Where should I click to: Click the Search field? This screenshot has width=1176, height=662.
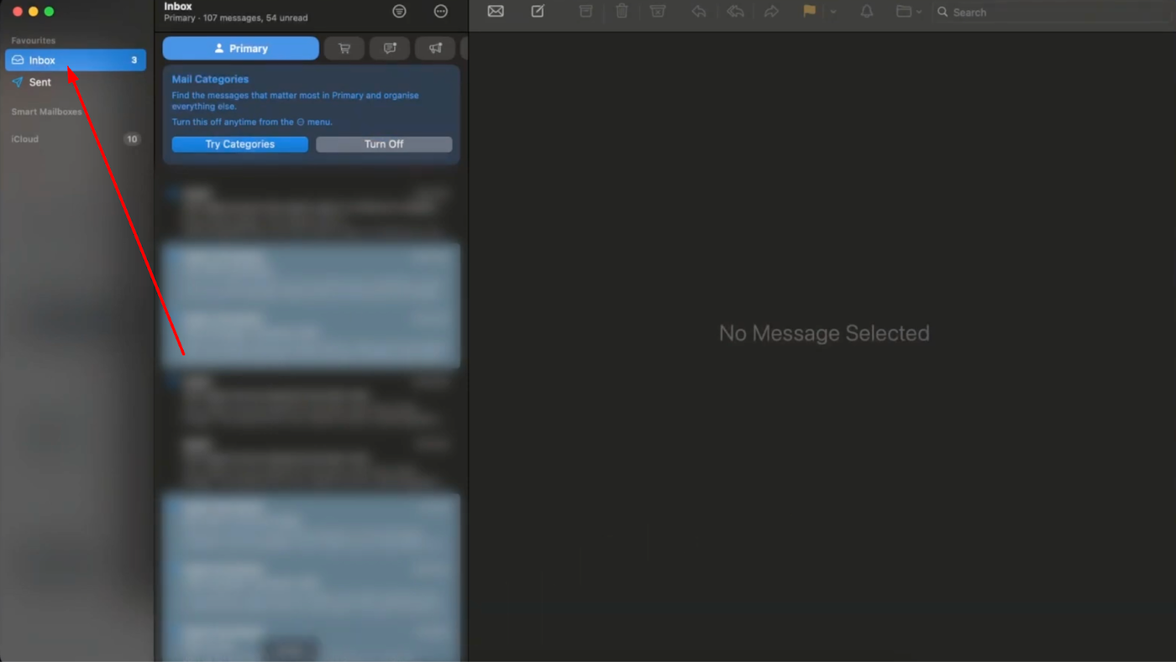(1053, 13)
